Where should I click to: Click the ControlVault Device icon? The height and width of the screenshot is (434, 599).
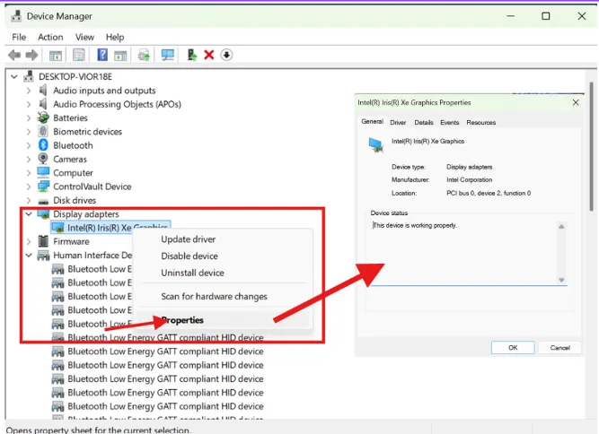[43, 187]
